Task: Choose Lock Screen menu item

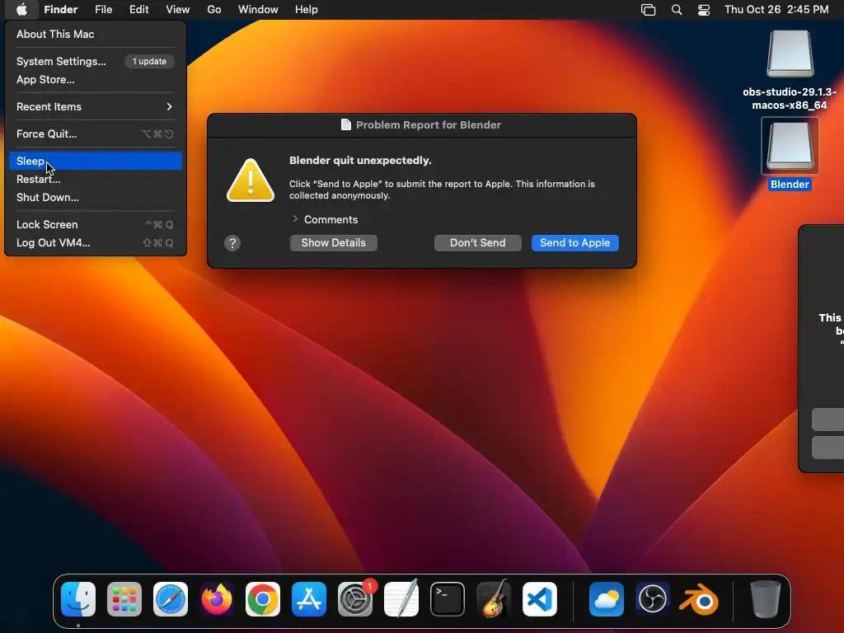Action: [96, 224]
